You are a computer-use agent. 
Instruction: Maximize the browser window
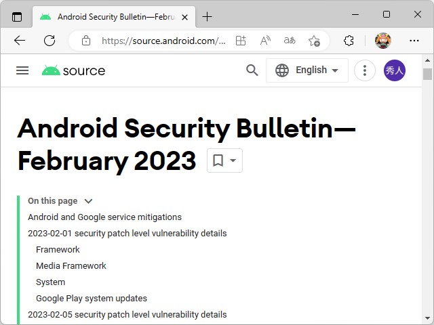point(387,14)
